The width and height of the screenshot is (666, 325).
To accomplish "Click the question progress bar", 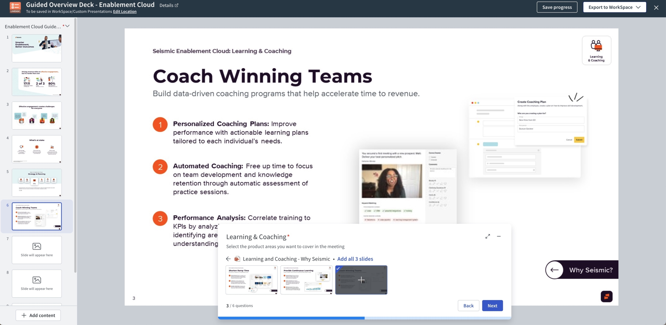I will tap(364, 318).
